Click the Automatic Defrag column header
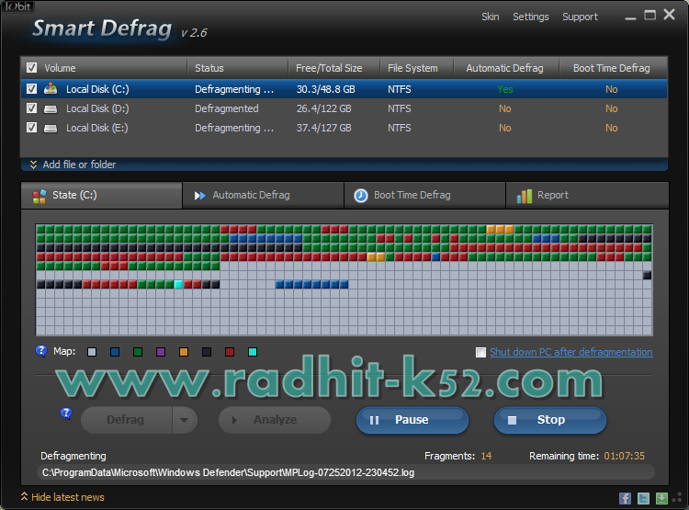689x510 pixels. [x=506, y=68]
